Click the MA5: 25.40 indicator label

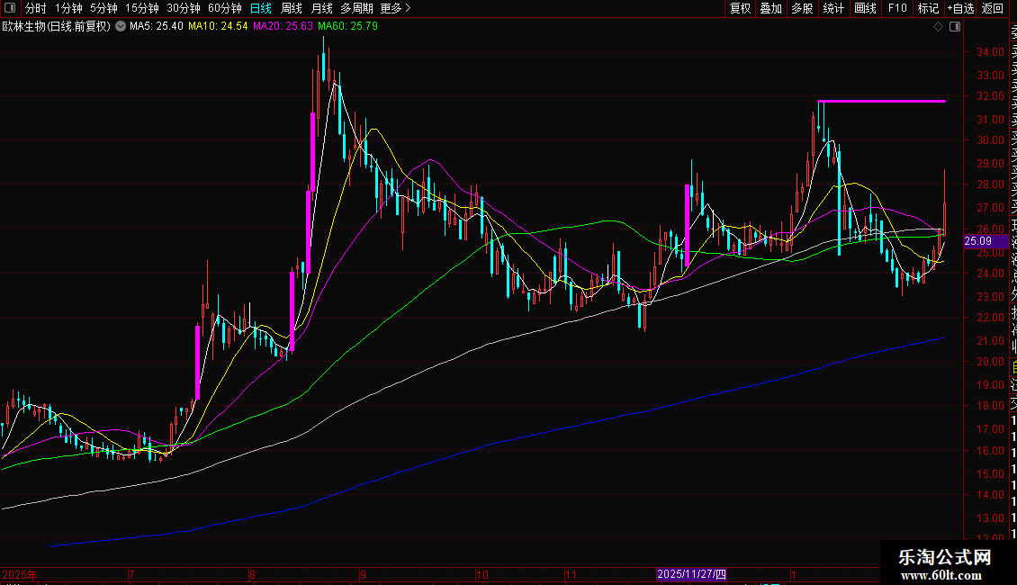click(157, 27)
